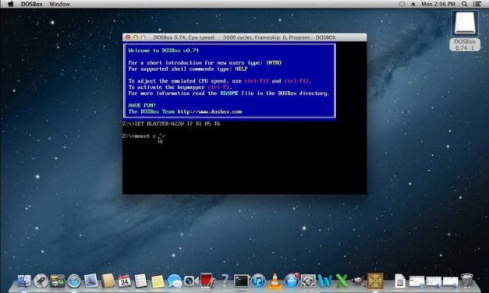Screen dimensions: 489x293
Task: Open the DOSBox application menu
Action: (x=31, y=4)
